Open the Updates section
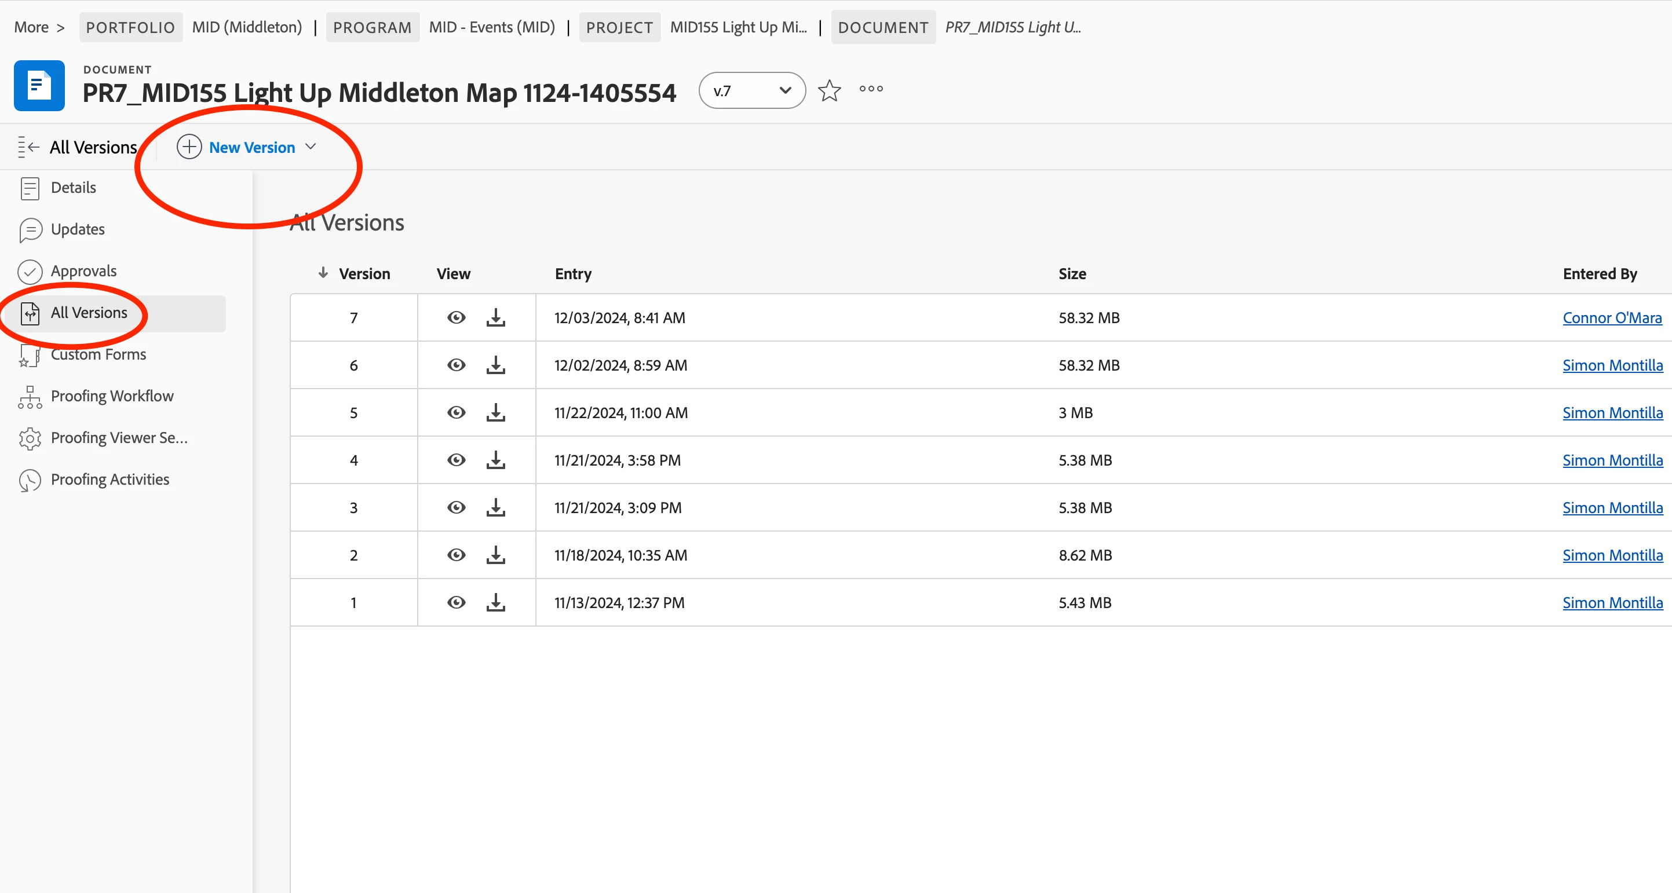 pos(77,230)
